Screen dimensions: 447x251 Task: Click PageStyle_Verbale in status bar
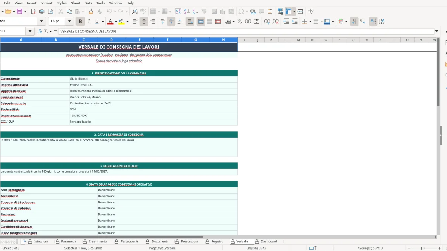(x=162, y=248)
